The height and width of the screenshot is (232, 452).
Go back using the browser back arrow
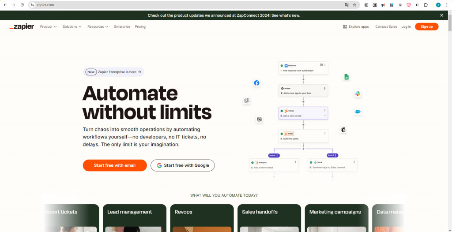pos(5,5)
